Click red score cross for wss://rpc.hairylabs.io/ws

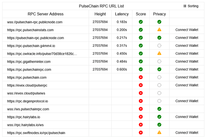(141, 125)
